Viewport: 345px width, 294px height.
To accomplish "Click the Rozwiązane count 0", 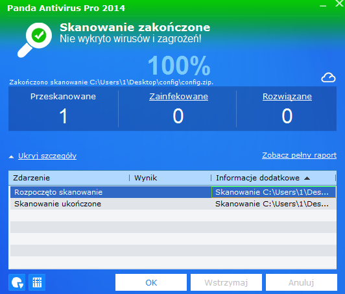I will (287, 116).
